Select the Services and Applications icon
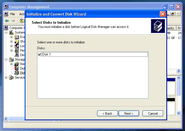Screen dimensions: 185x131 point(11,77)
